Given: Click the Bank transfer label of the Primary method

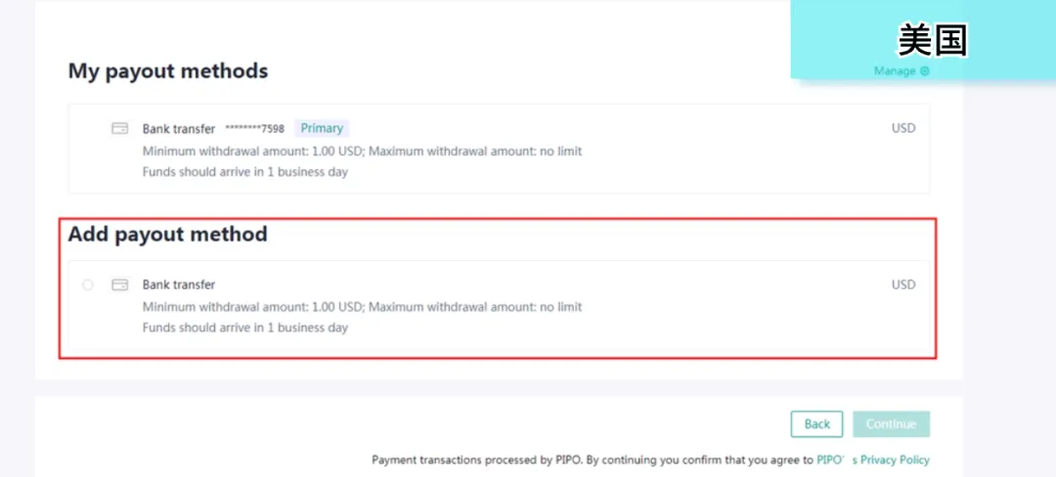Looking at the screenshot, I should tap(179, 129).
